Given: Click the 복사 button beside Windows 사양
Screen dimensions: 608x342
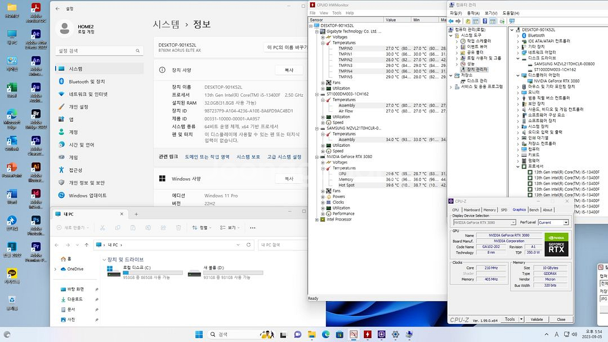Looking at the screenshot, I should click(x=289, y=179).
